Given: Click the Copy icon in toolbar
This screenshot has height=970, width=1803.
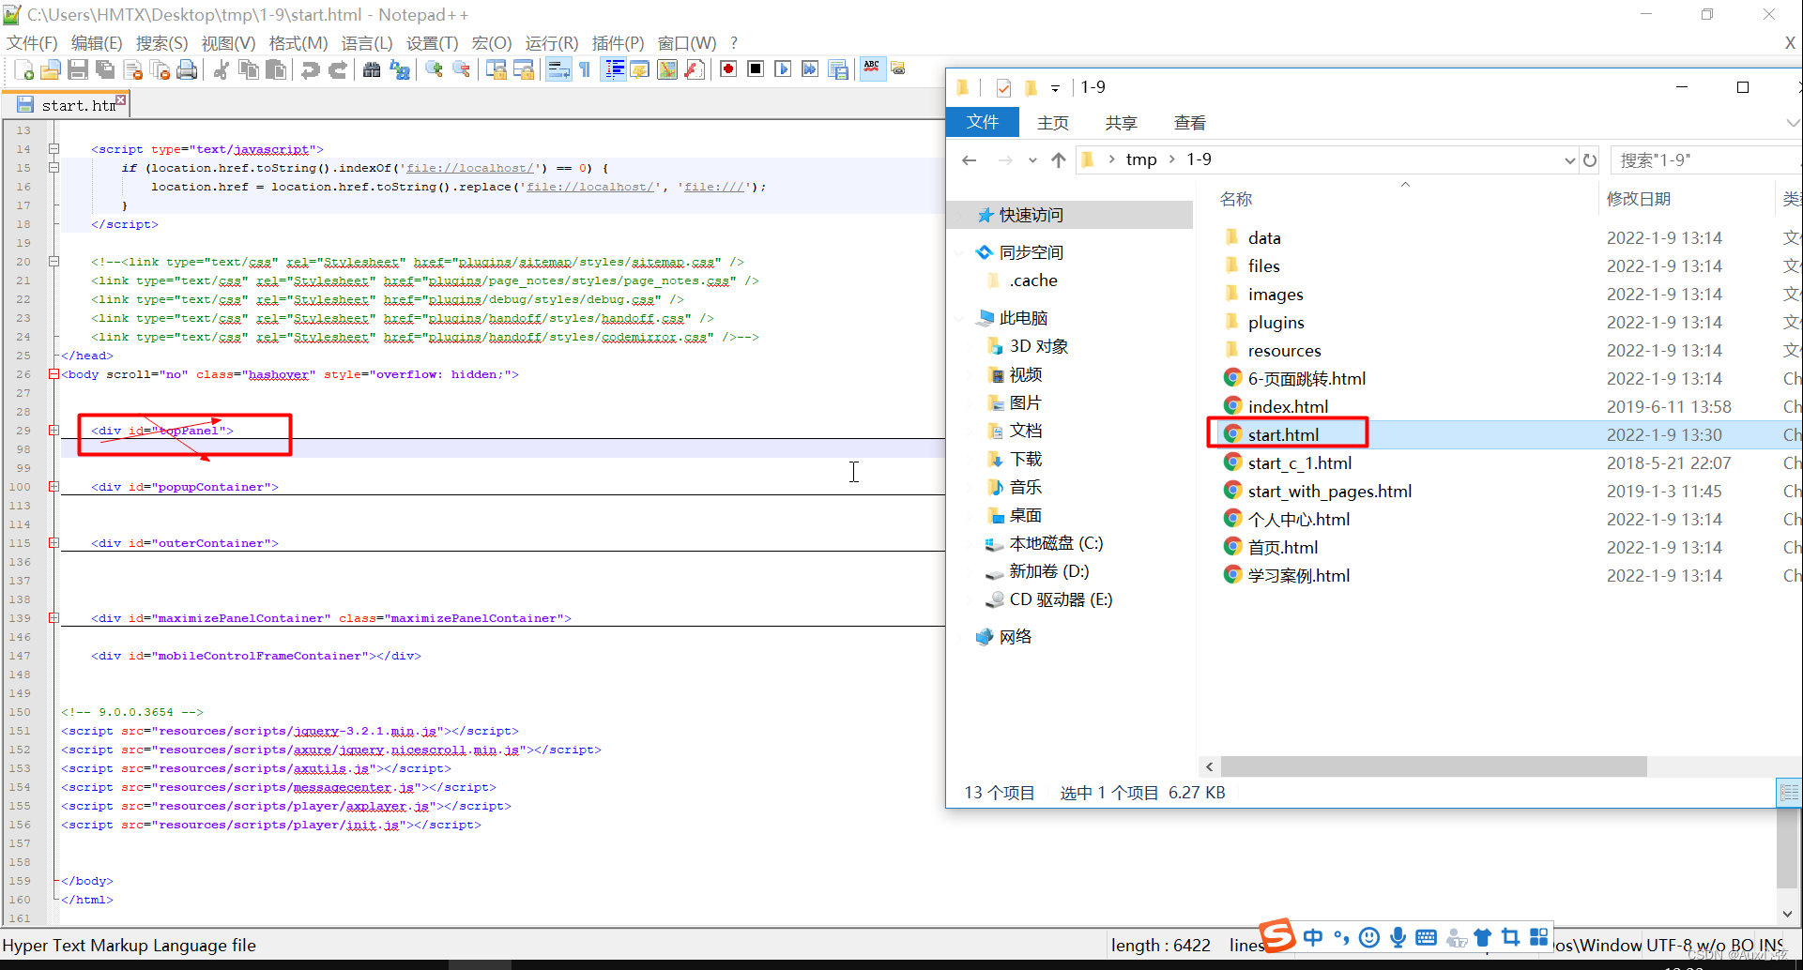Looking at the screenshot, I should tap(249, 69).
